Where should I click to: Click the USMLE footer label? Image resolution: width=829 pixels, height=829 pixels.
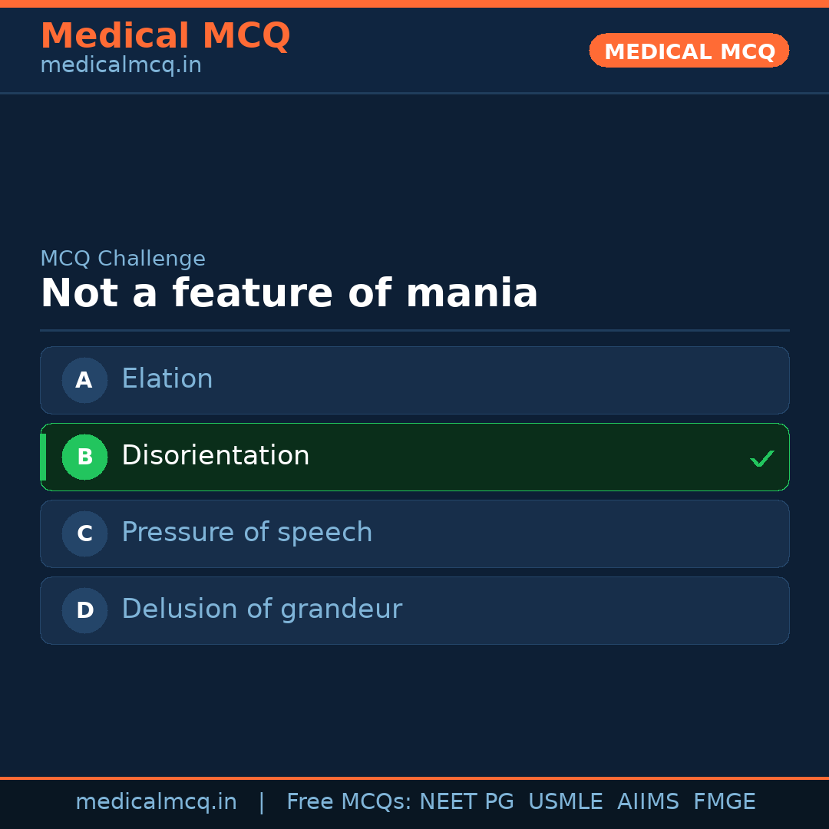566,801
